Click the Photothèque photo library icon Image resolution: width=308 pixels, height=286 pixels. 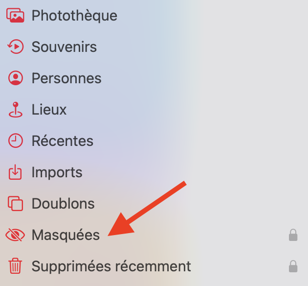coord(16,16)
